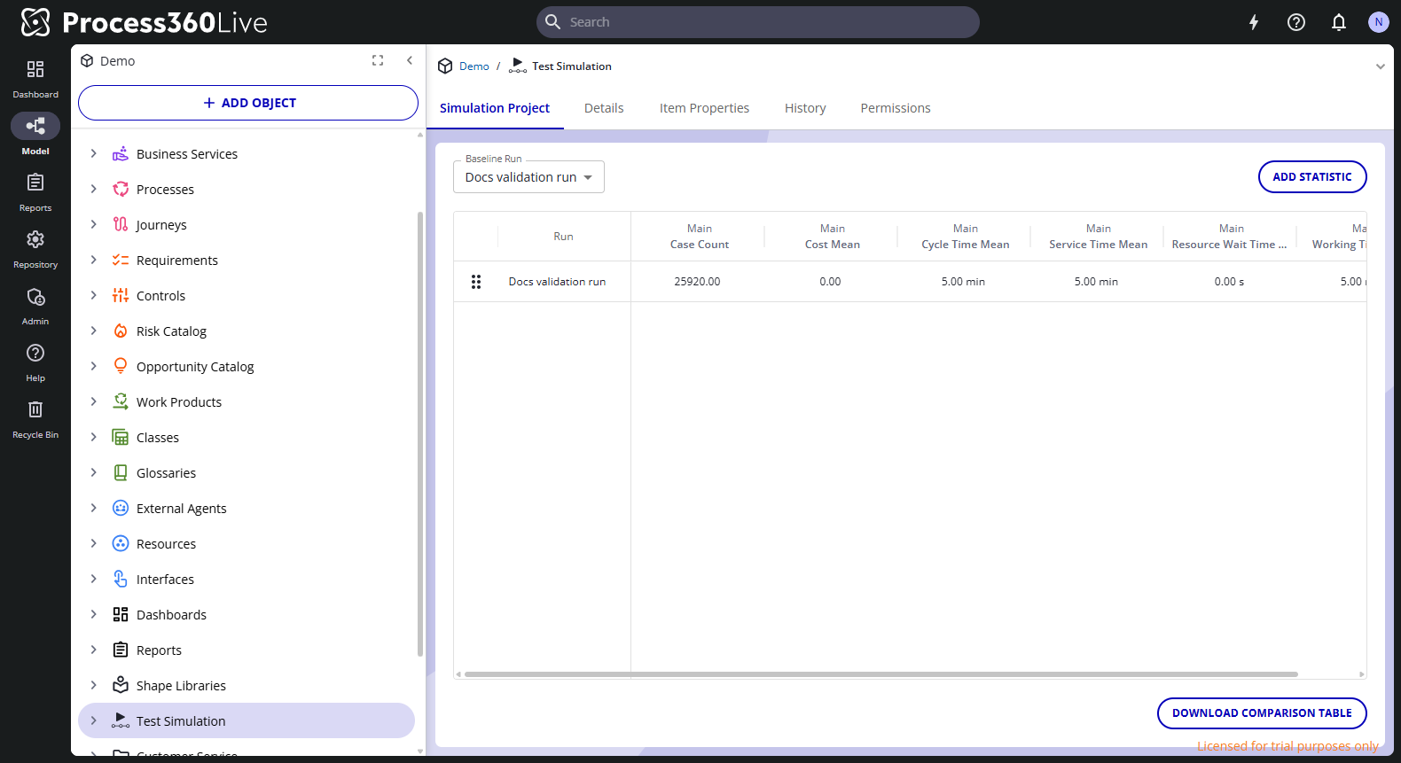The image size is (1401, 763).
Task: Click the Process360 Live logo
Action: coord(144,22)
